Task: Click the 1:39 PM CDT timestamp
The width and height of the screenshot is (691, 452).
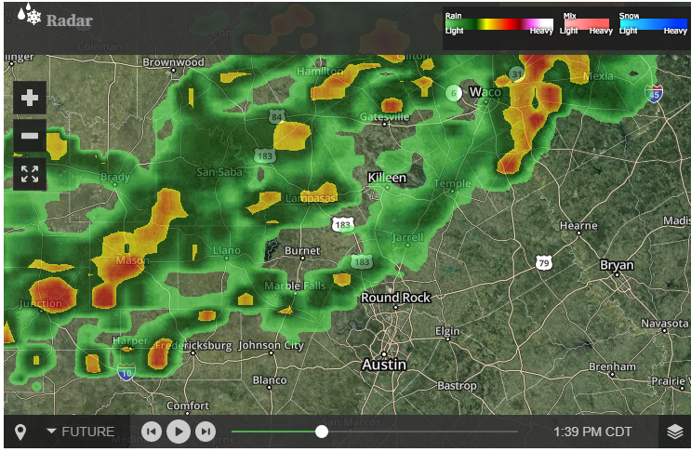Action: 592,432
